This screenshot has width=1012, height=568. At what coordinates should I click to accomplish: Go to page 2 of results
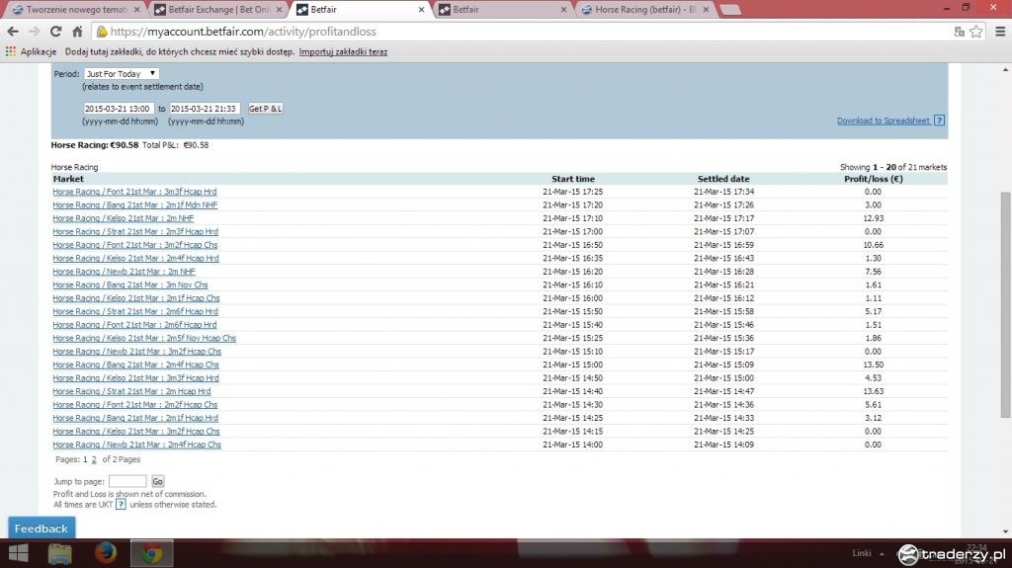click(x=94, y=459)
